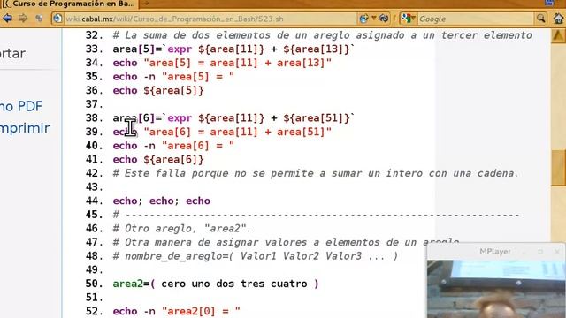Click line 52 'echo -n "area2[0] = "'
Viewport: 566px width, 318px height.
176,311
